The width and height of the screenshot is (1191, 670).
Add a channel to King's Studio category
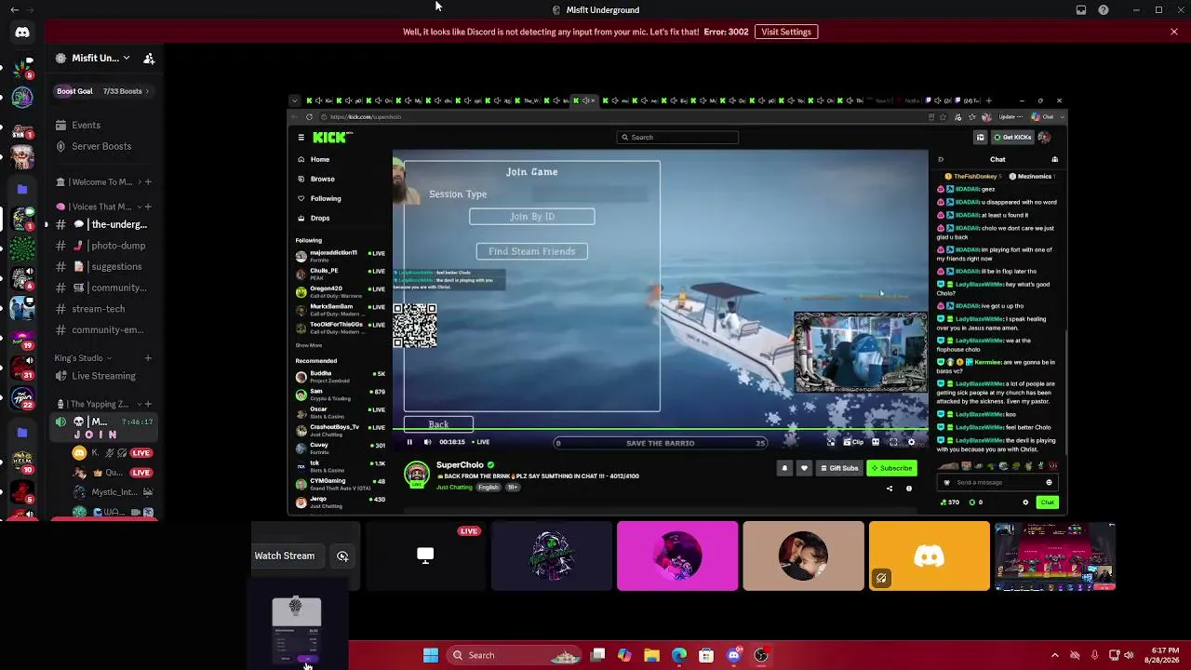point(148,358)
